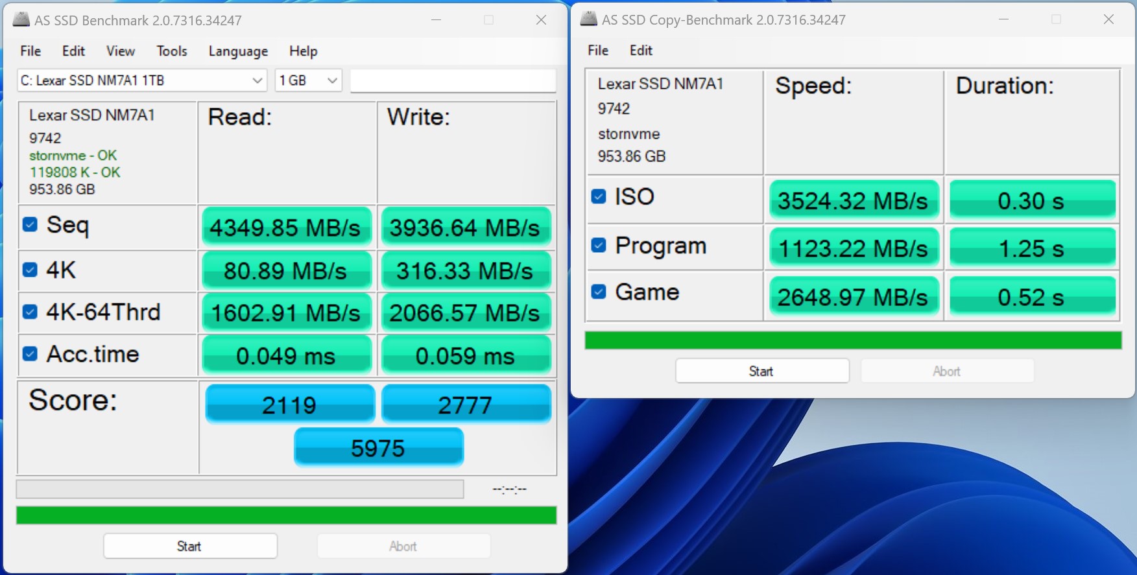Minimize the AS SSD Benchmark window
The width and height of the screenshot is (1137, 575).
pyautogui.click(x=436, y=20)
